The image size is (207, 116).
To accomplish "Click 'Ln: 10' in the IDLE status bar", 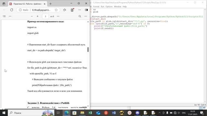I will coord(197,105).
